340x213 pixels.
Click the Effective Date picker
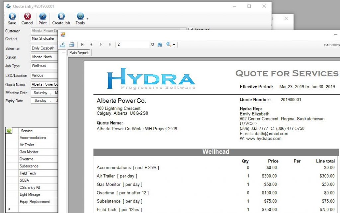click(44, 93)
